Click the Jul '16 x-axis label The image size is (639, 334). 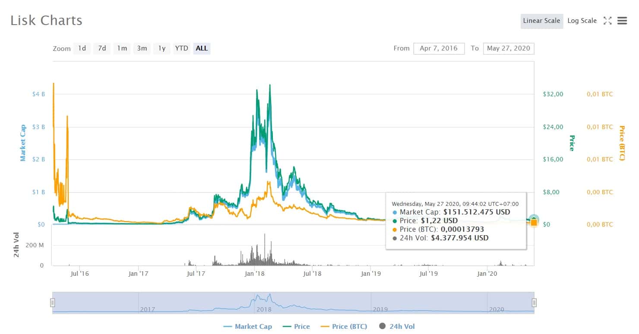80,273
